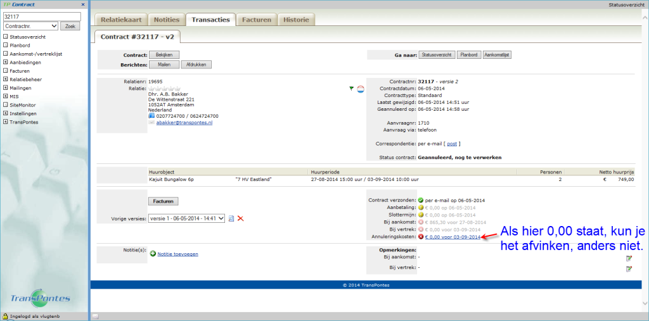Screen dimensions: 649x321
Task: Click the red X delete previous version icon
Action: [241, 218]
